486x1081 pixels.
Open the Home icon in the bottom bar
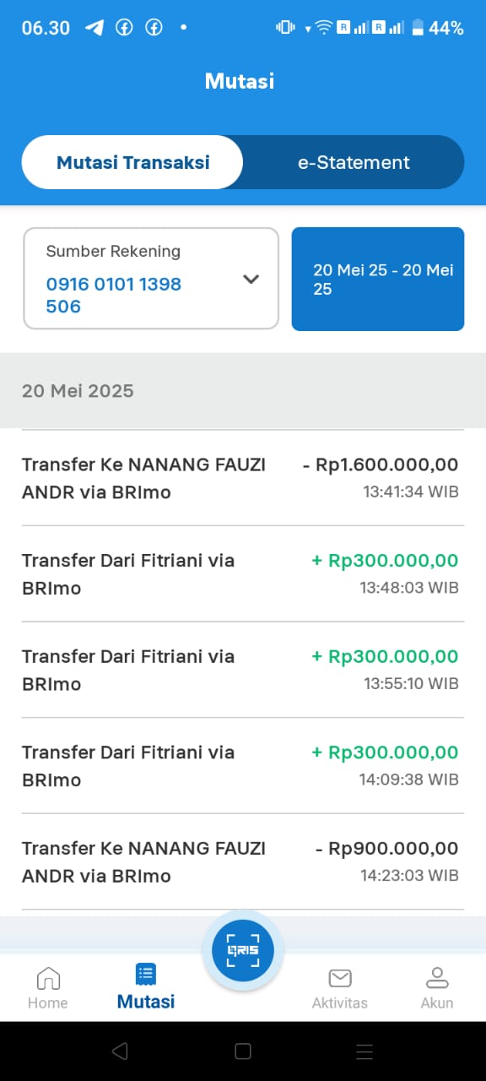tap(48, 978)
